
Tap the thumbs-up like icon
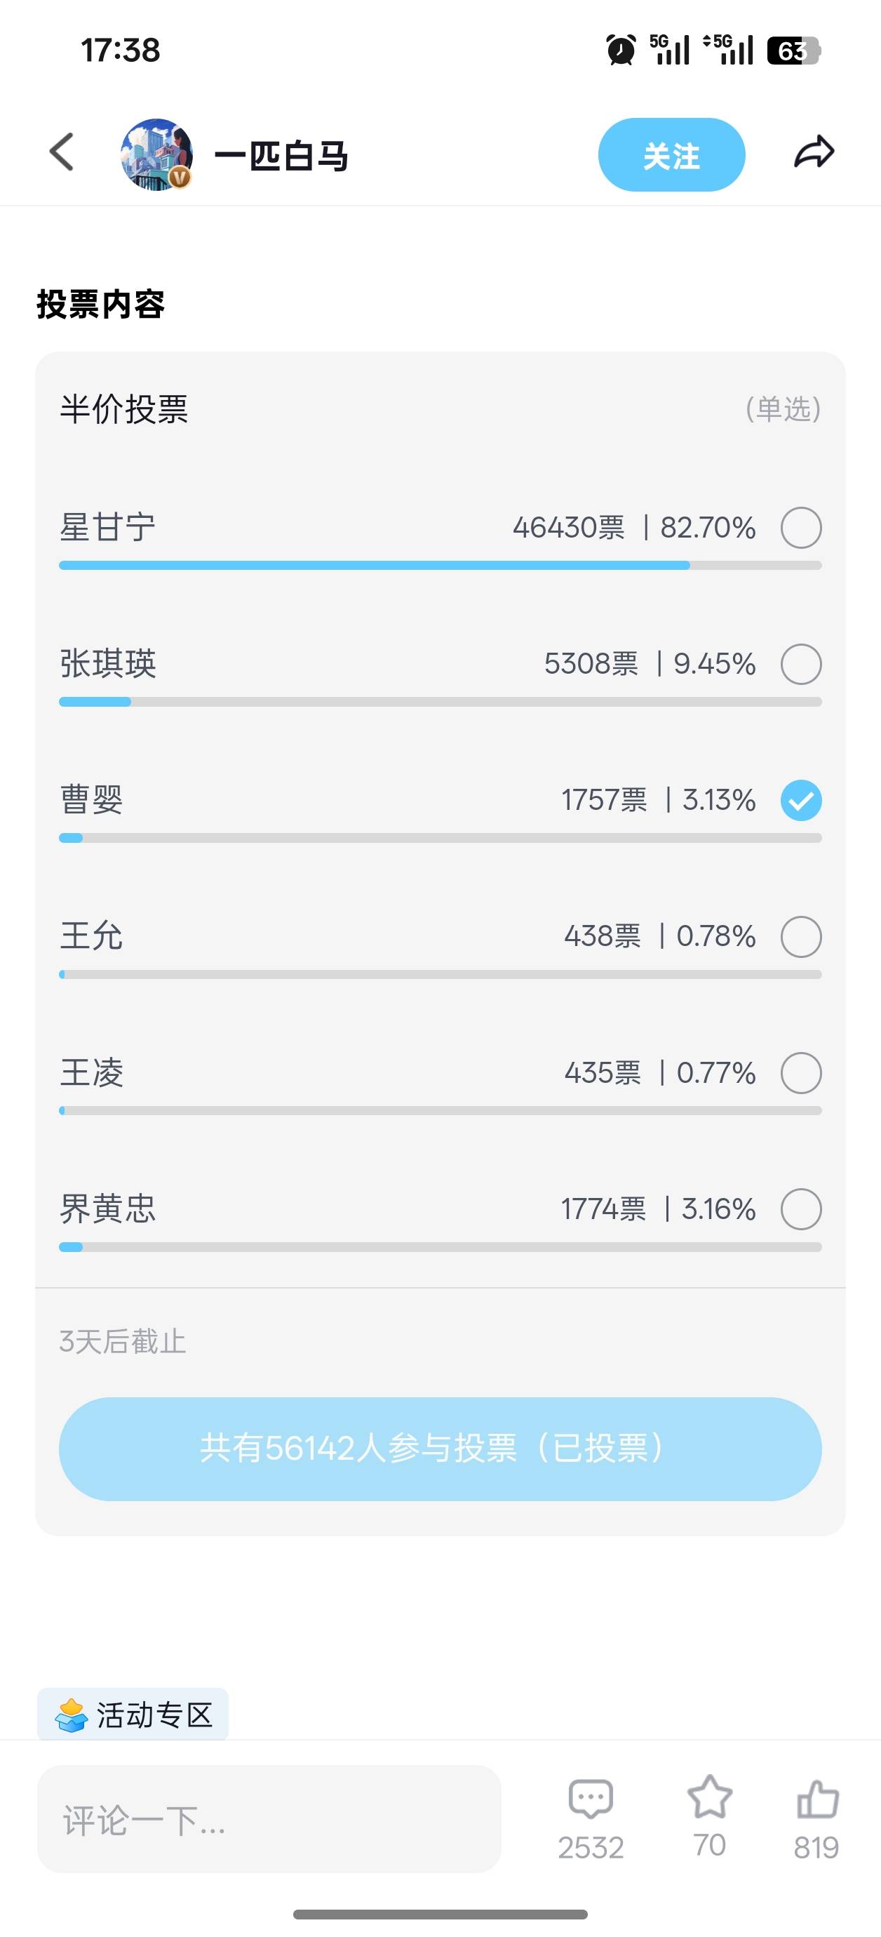tap(817, 1799)
